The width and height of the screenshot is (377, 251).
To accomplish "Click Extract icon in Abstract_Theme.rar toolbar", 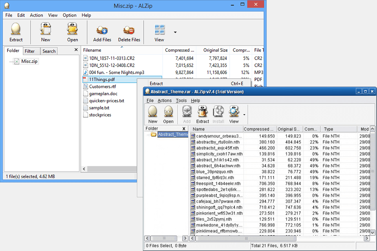I will (203, 111).
